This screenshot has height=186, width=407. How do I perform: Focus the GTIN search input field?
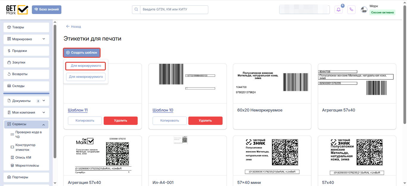pos(174,10)
